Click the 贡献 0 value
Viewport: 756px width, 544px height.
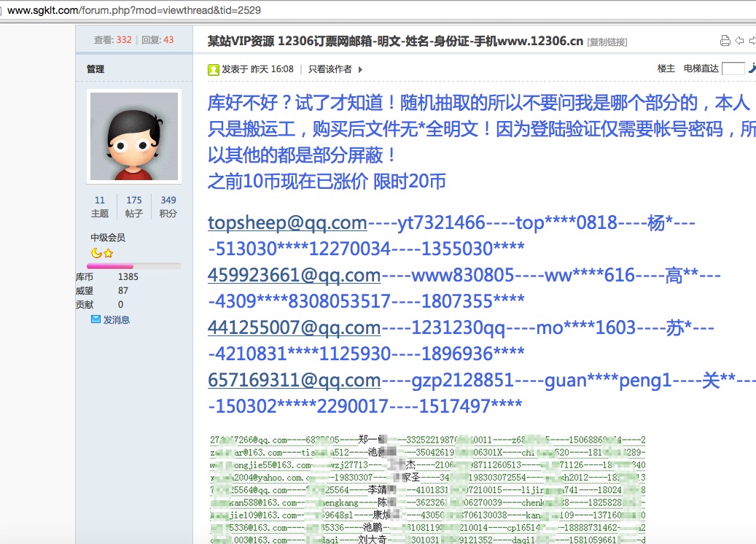pos(120,304)
